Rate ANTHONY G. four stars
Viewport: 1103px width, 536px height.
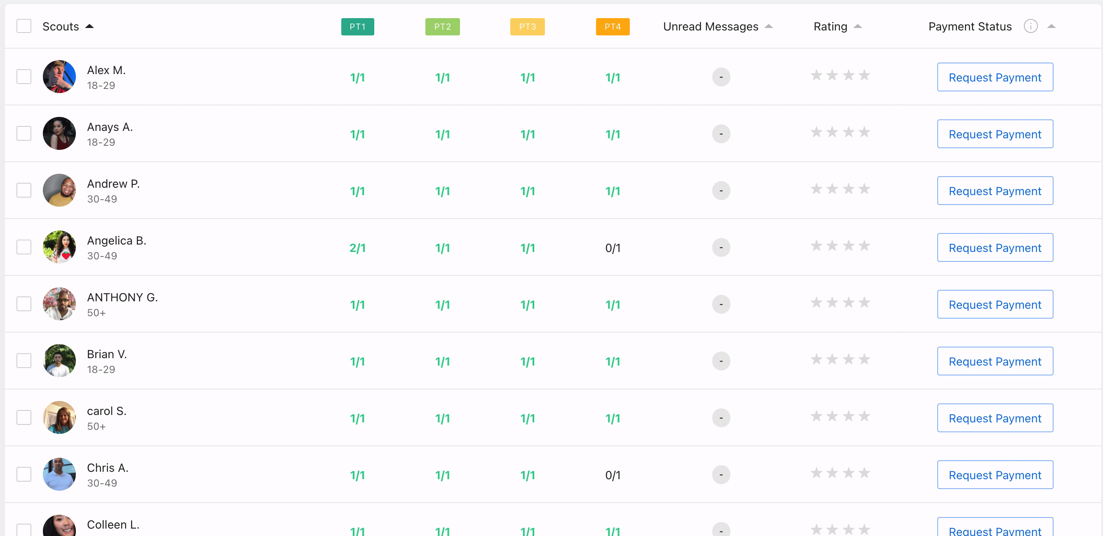coord(864,303)
